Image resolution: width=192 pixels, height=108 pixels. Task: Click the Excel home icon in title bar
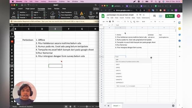[x=22, y=5]
